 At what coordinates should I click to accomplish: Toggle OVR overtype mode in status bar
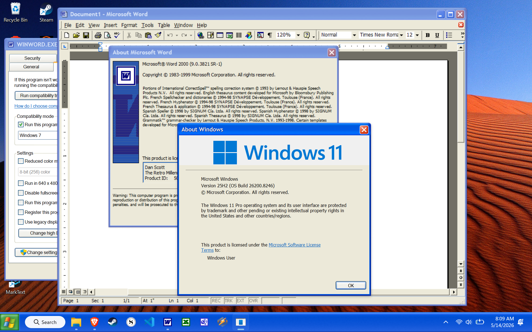(254, 301)
